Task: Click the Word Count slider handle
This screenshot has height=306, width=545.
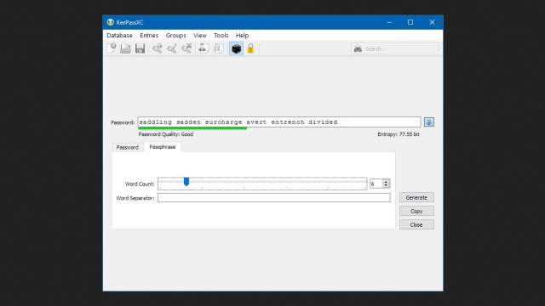Action: click(186, 182)
